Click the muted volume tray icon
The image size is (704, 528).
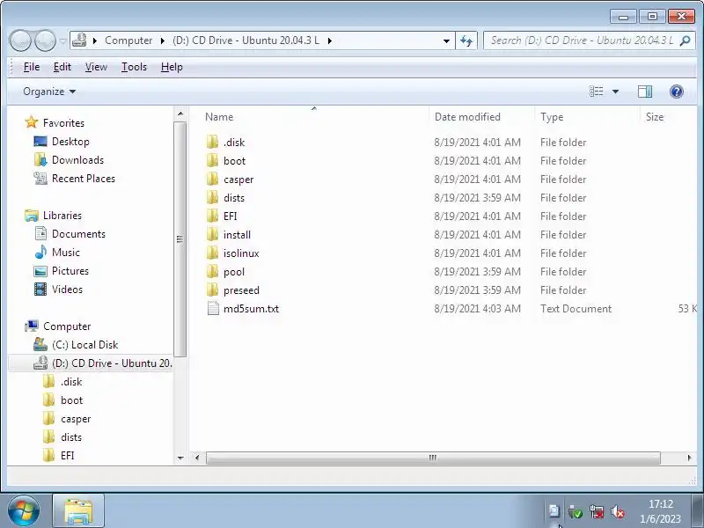[x=618, y=512]
